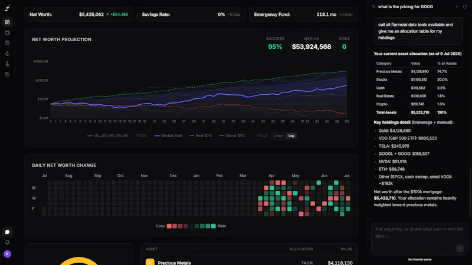Image resolution: width=472 pixels, height=265 pixels.
Task: Click the +$54,465 net worth change
Action: coord(117,14)
